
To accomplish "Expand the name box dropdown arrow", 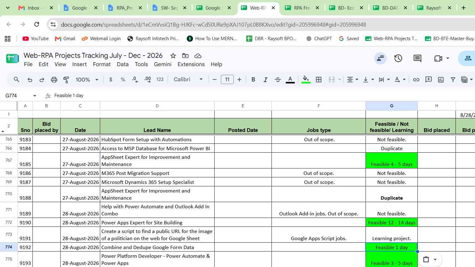I will pyautogui.click(x=35, y=96).
